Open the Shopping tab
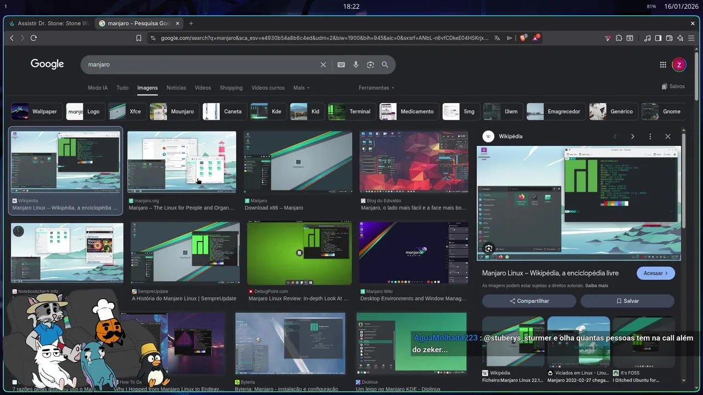The height and width of the screenshot is (395, 703). click(x=231, y=88)
